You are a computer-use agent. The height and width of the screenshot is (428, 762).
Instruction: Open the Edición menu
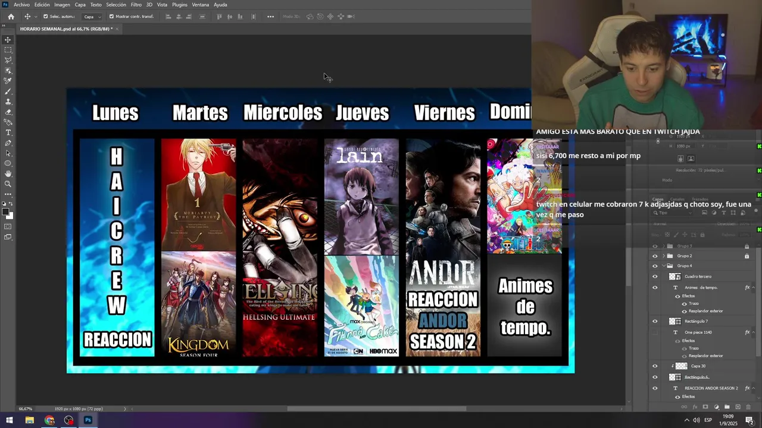[x=42, y=5]
